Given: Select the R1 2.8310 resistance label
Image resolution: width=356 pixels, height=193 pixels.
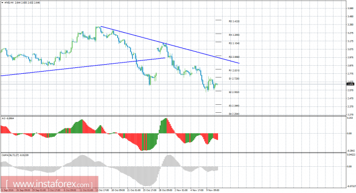Looking at the screenshot, I should (234, 71).
